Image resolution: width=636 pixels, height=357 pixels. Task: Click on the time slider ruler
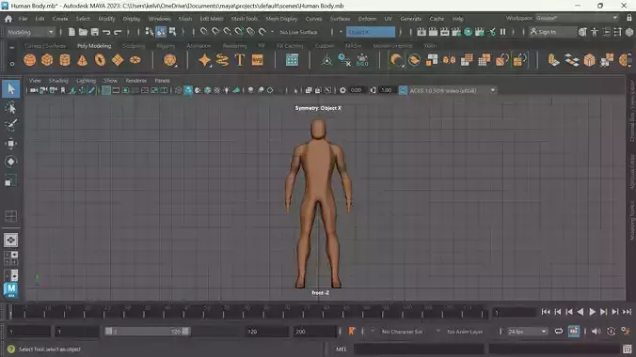248,312
